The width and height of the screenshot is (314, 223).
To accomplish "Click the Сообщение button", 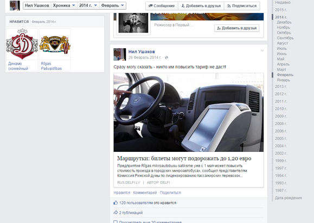I will [162, 6].
